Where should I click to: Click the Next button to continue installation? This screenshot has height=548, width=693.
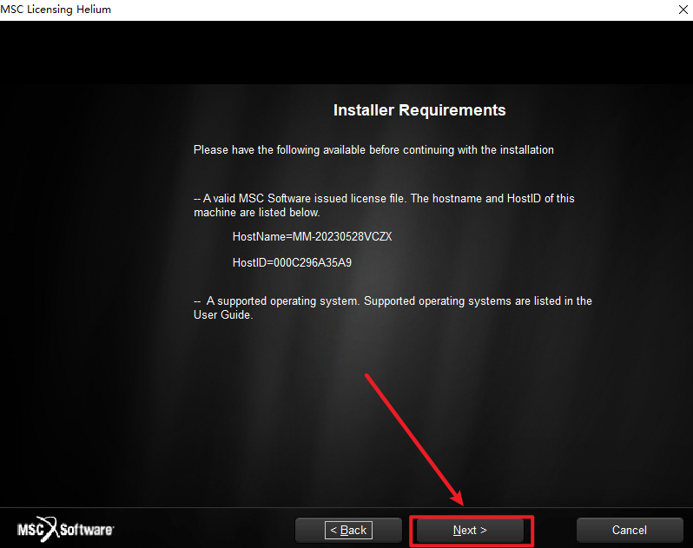click(x=470, y=530)
